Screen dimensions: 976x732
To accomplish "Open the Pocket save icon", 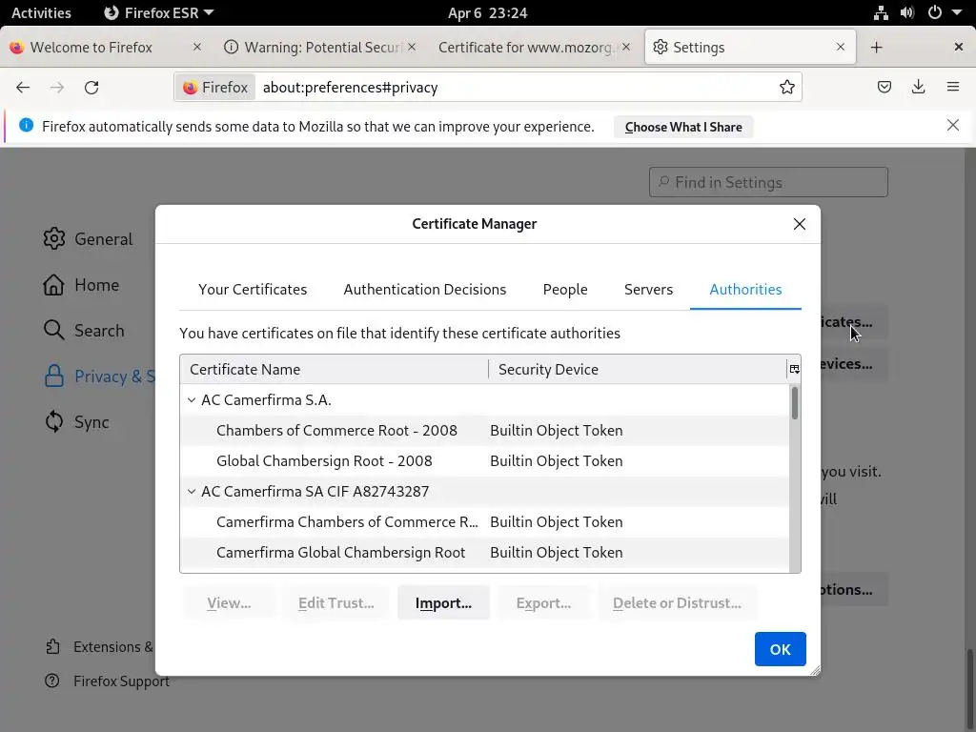I will click(x=884, y=88).
